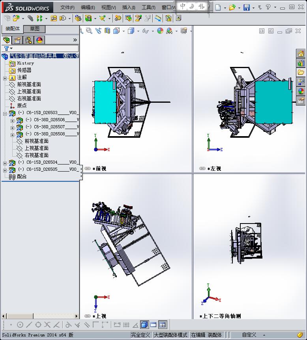Click the 自定义 units status button
The width and height of the screenshot is (307, 340).
[249, 335]
